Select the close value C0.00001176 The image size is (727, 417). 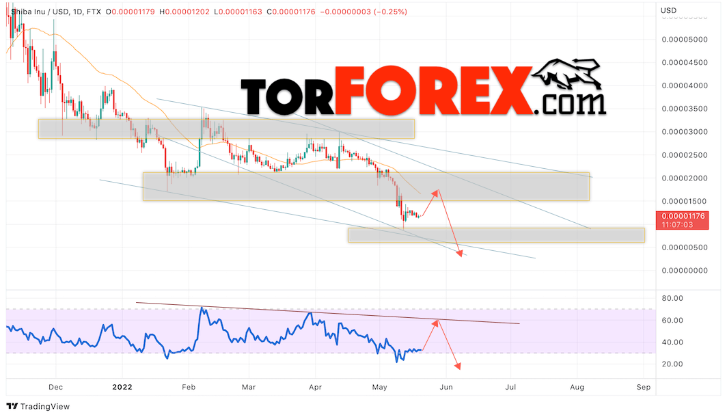[x=290, y=12]
